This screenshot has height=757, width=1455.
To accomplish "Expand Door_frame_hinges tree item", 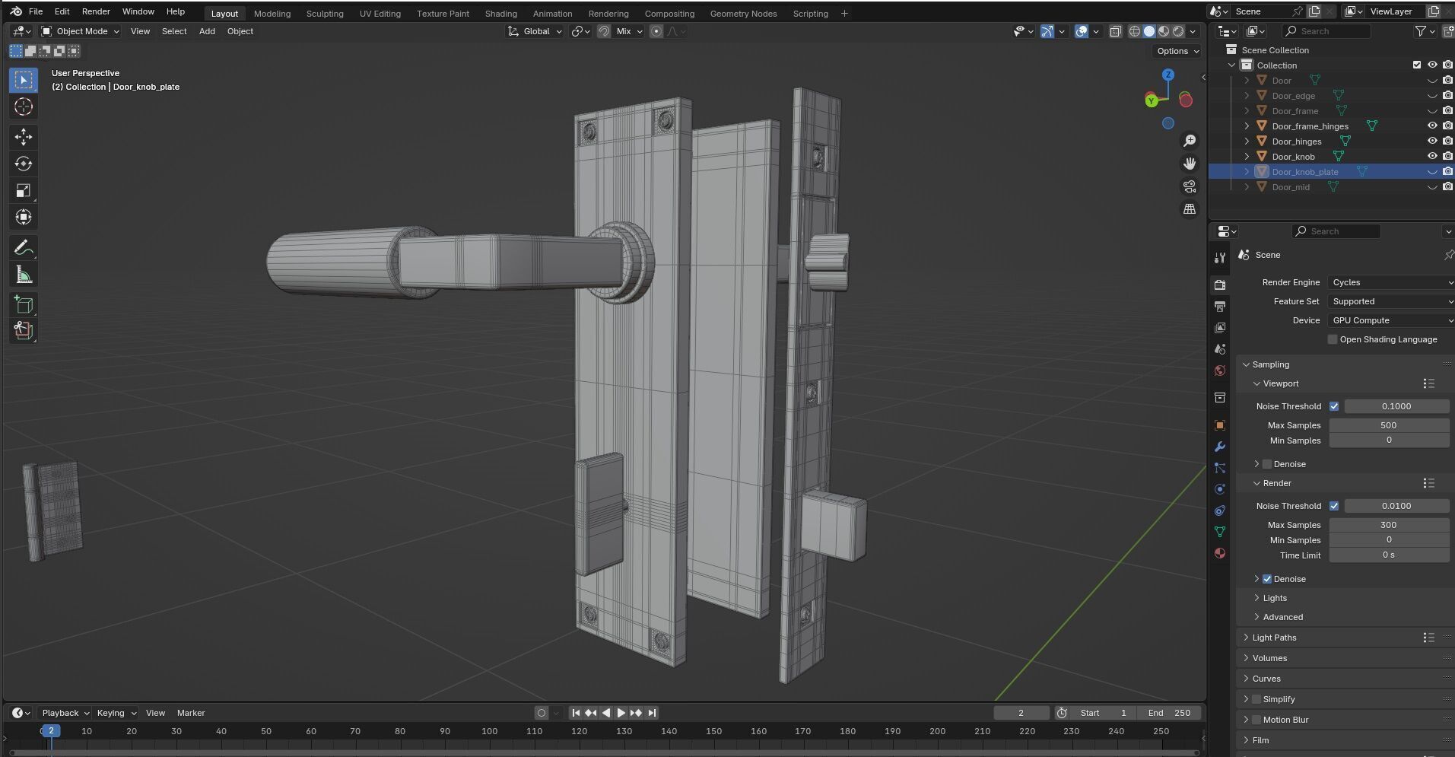I will tap(1247, 126).
